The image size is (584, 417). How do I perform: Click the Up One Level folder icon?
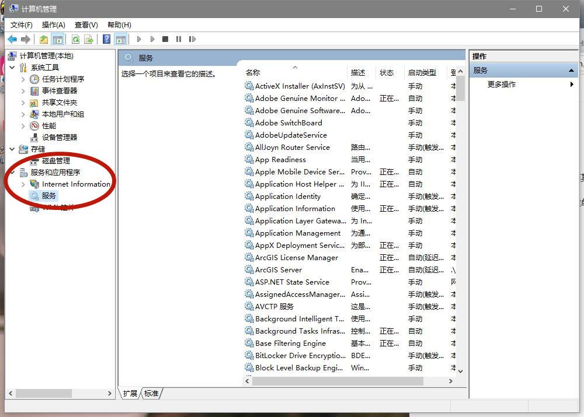[x=44, y=39]
